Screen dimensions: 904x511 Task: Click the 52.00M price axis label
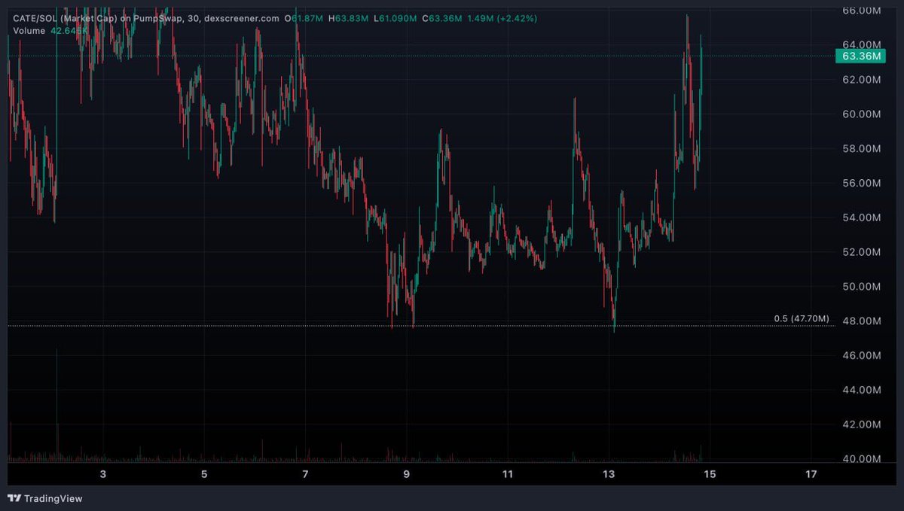862,252
